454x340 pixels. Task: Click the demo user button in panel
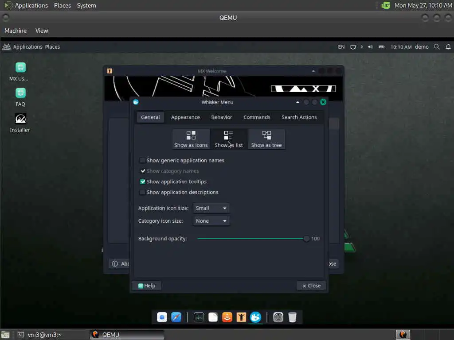(x=422, y=47)
